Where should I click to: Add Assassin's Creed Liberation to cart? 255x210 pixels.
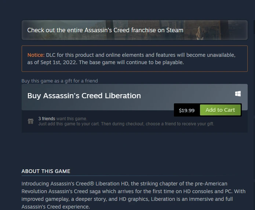pos(220,110)
